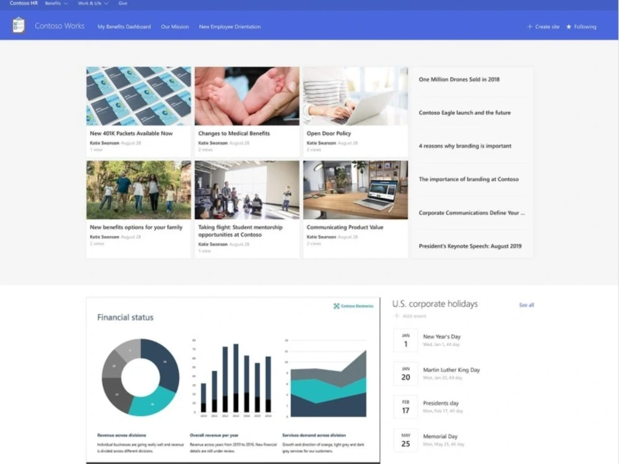Click Add event under corporate holidays
This screenshot has height=464, width=619.
(410, 316)
